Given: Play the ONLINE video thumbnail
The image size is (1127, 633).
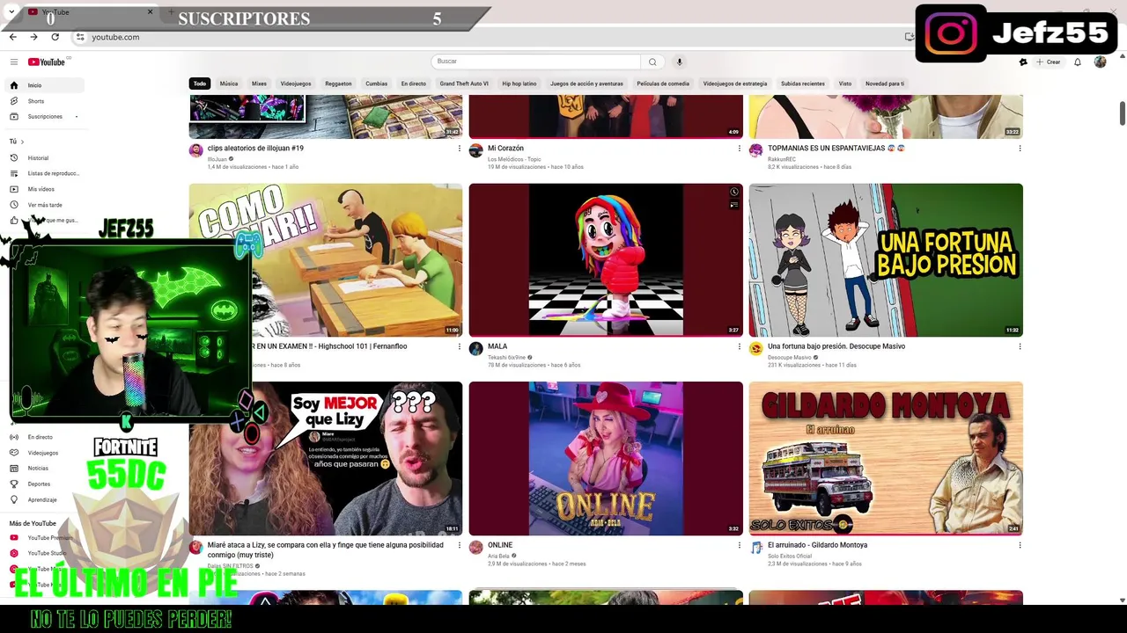Looking at the screenshot, I should point(606,458).
